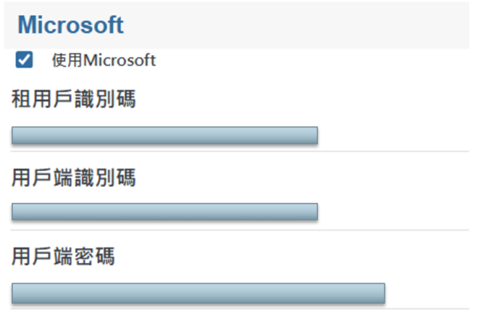Viewport: 486px width, 321px height.
Task: Click the 租用戶識別碼 input field
Action: pos(164,136)
